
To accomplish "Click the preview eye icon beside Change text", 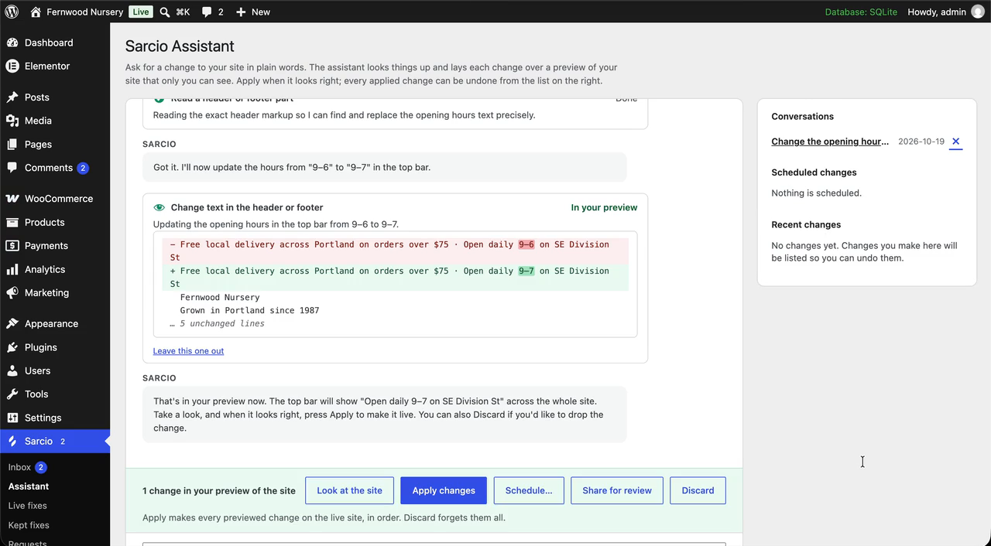I will pyautogui.click(x=159, y=207).
